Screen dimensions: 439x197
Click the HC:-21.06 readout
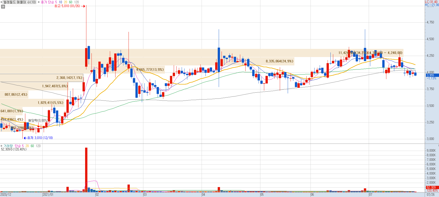pyautogui.click(x=432, y=5)
